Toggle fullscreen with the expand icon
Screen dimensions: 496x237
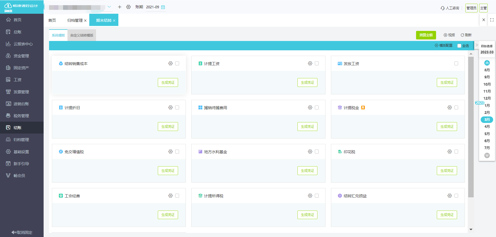[492, 20]
